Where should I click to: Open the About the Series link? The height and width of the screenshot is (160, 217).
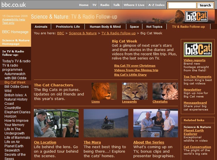[x=149, y=142]
